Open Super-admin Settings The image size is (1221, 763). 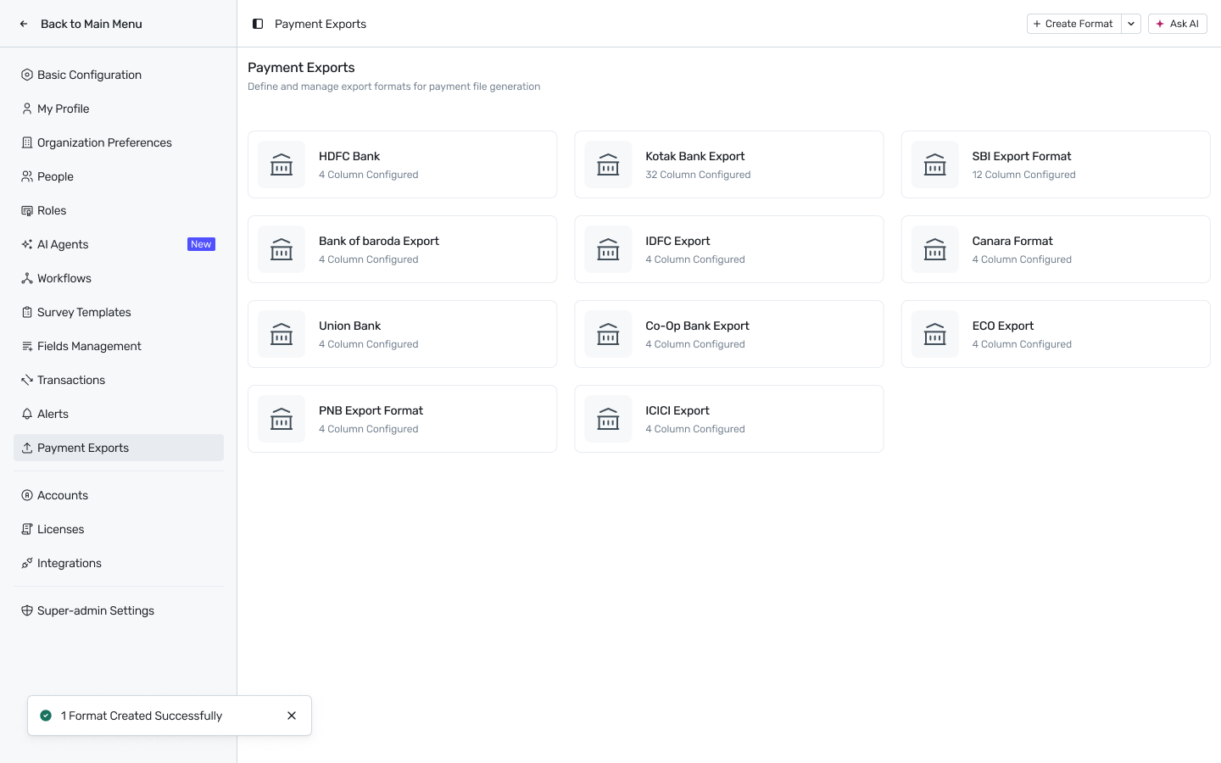(119, 610)
